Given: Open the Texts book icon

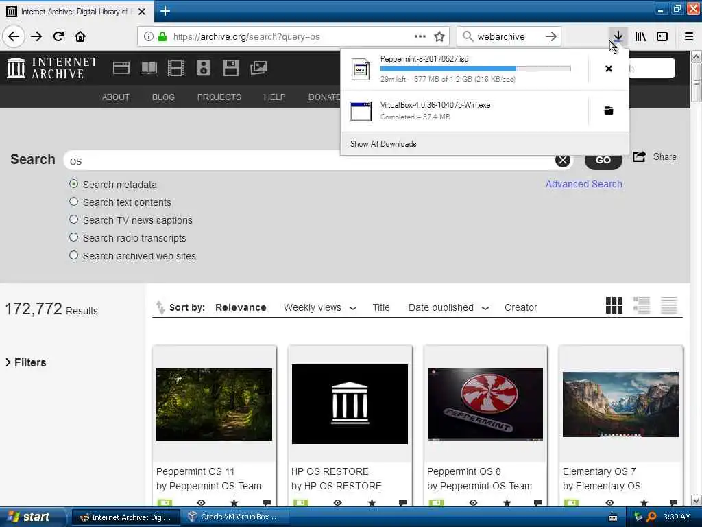Looking at the screenshot, I should tap(149, 68).
